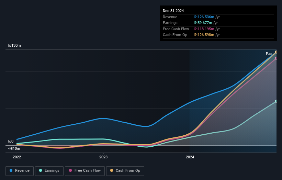Click the ₪118.195m free cash flow value
This screenshot has height=180, width=282.
point(204,29)
